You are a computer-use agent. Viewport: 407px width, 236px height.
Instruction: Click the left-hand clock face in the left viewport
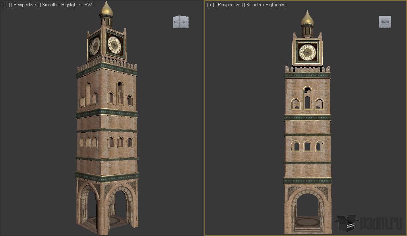pos(95,46)
